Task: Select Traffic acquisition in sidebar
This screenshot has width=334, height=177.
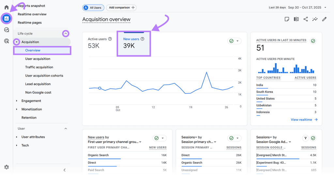Action: click(x=39, y=67)
